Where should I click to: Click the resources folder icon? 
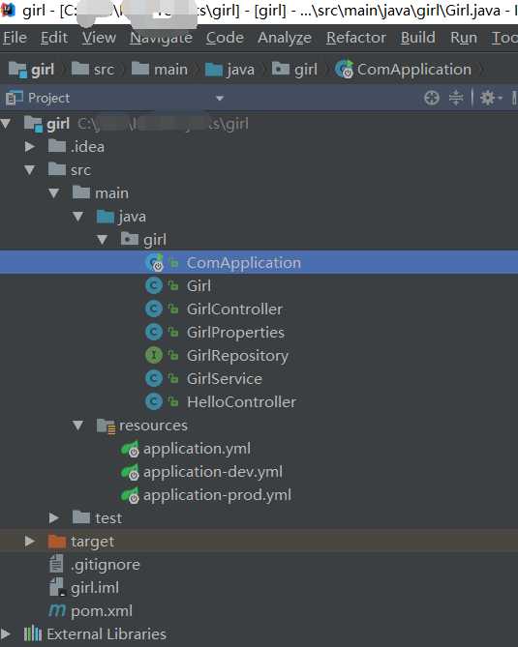(106, 426)
